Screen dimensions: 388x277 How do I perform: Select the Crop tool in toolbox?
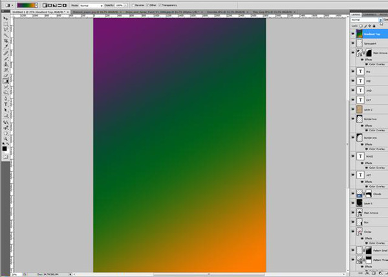click(x=5, y=41)
